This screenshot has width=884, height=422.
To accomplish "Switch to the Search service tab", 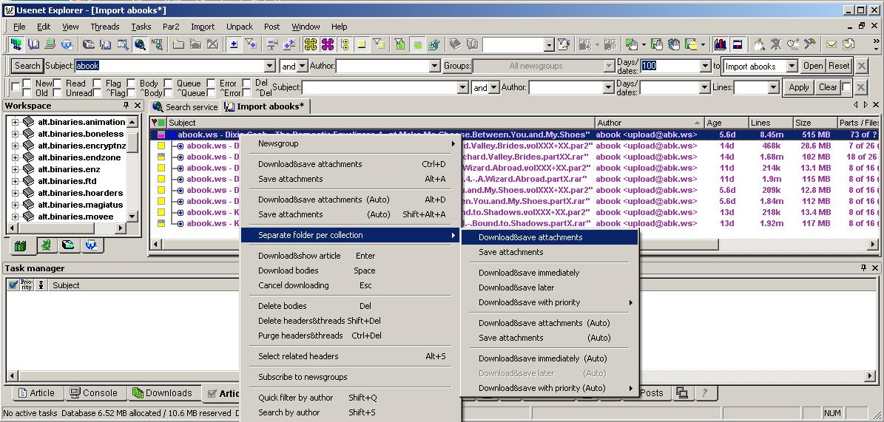I will (185, 106).
